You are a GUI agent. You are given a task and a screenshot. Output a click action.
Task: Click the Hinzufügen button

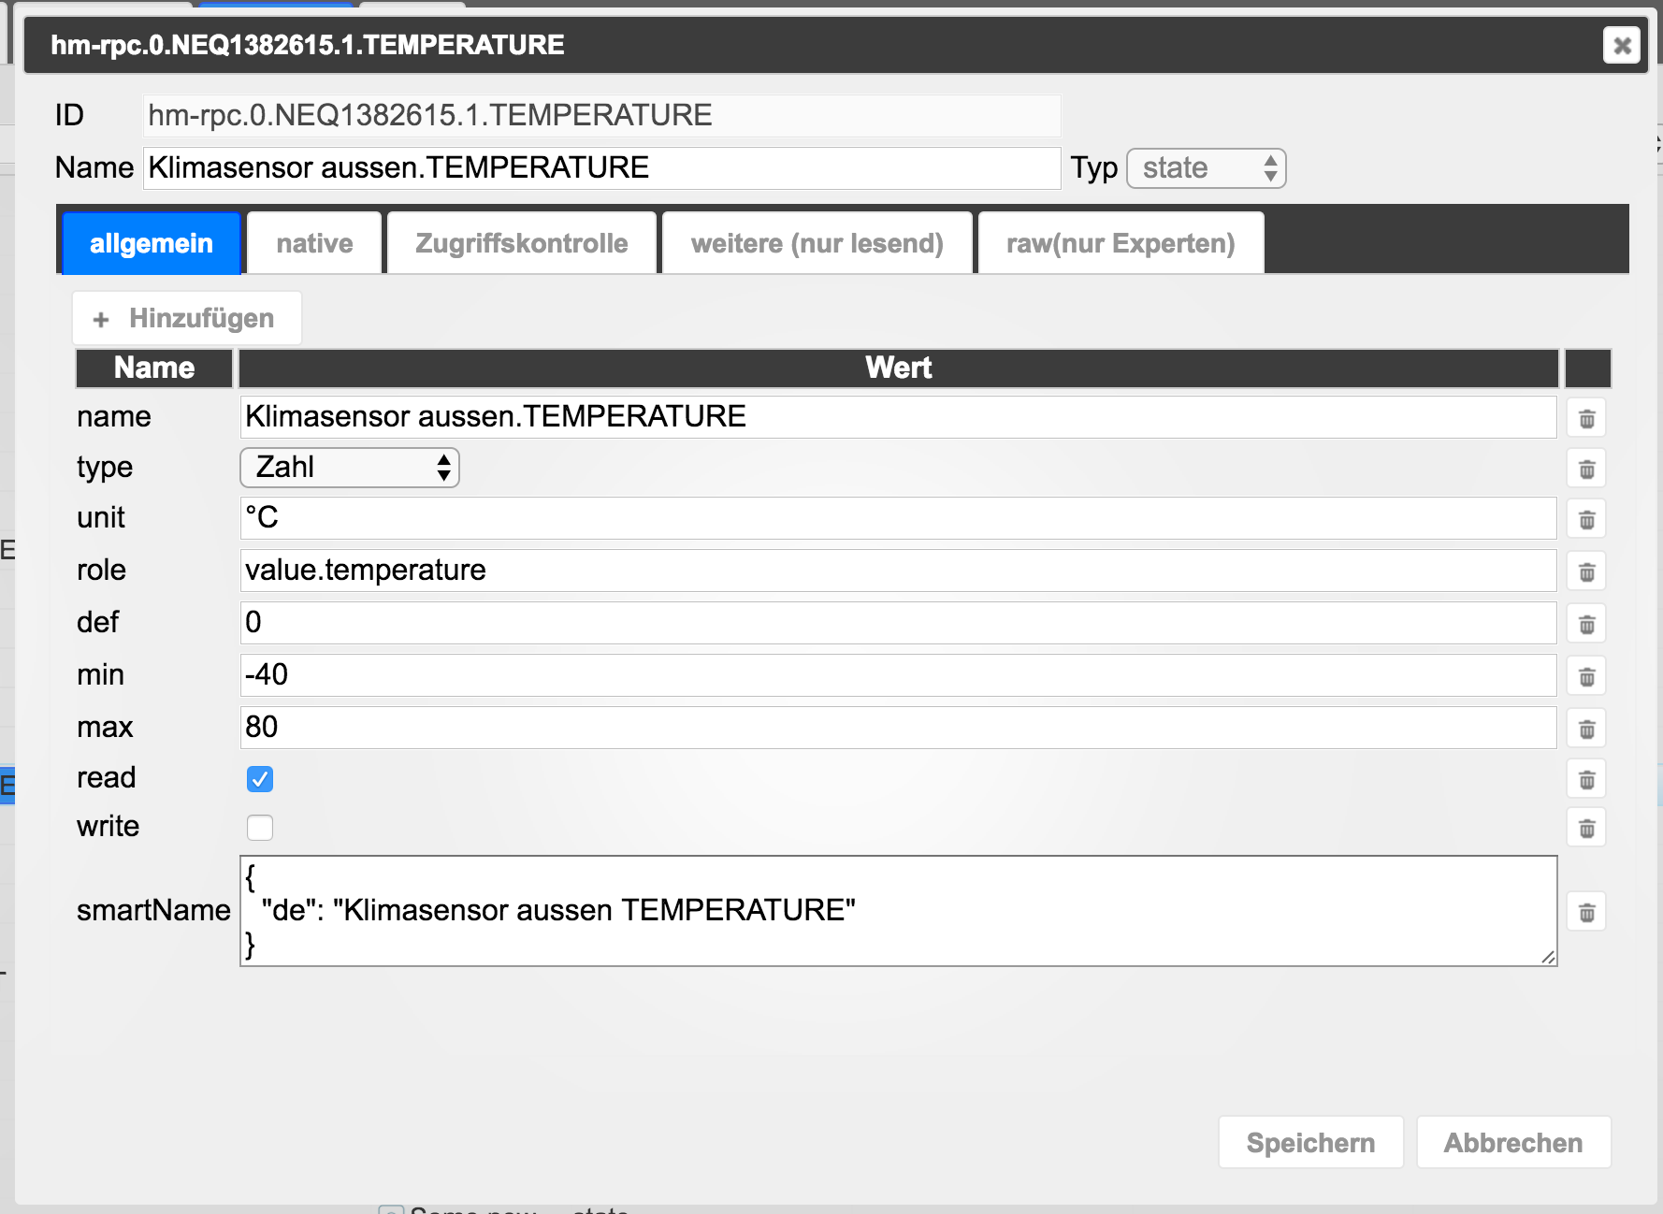point(187,318)
